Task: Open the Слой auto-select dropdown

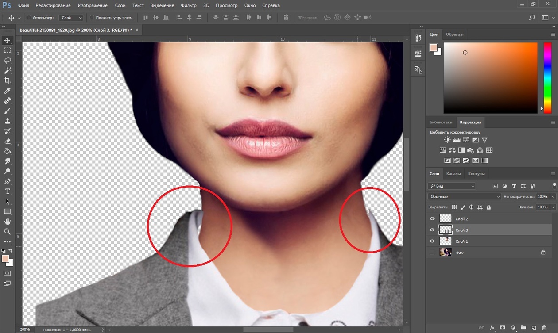Action: pos(71,18)
